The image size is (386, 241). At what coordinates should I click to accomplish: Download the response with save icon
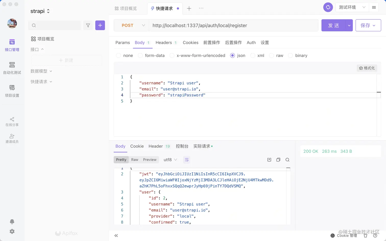click(269, 160)
